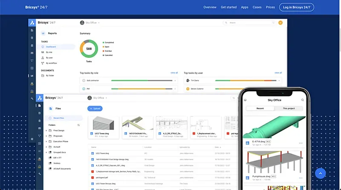Image resolution: width=341 pixels, height=190 pixels.
Task: Click view all for Top tasks by user
Action: 278,73
